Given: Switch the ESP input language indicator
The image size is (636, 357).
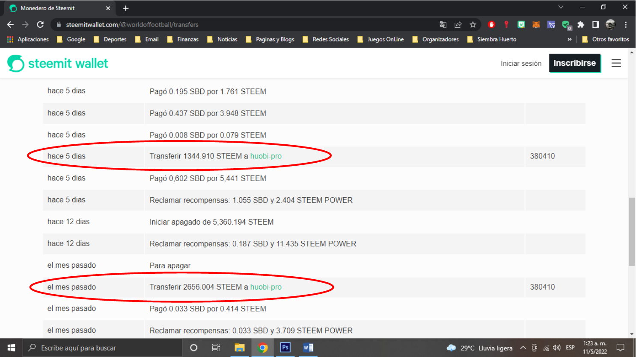Looking at the screenshot, I should click(570, 348).
